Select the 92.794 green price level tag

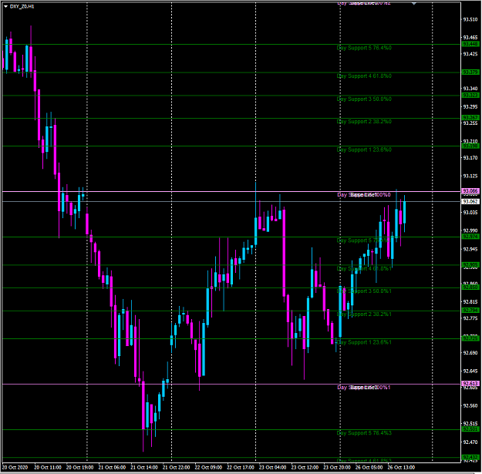pos(470,311)
